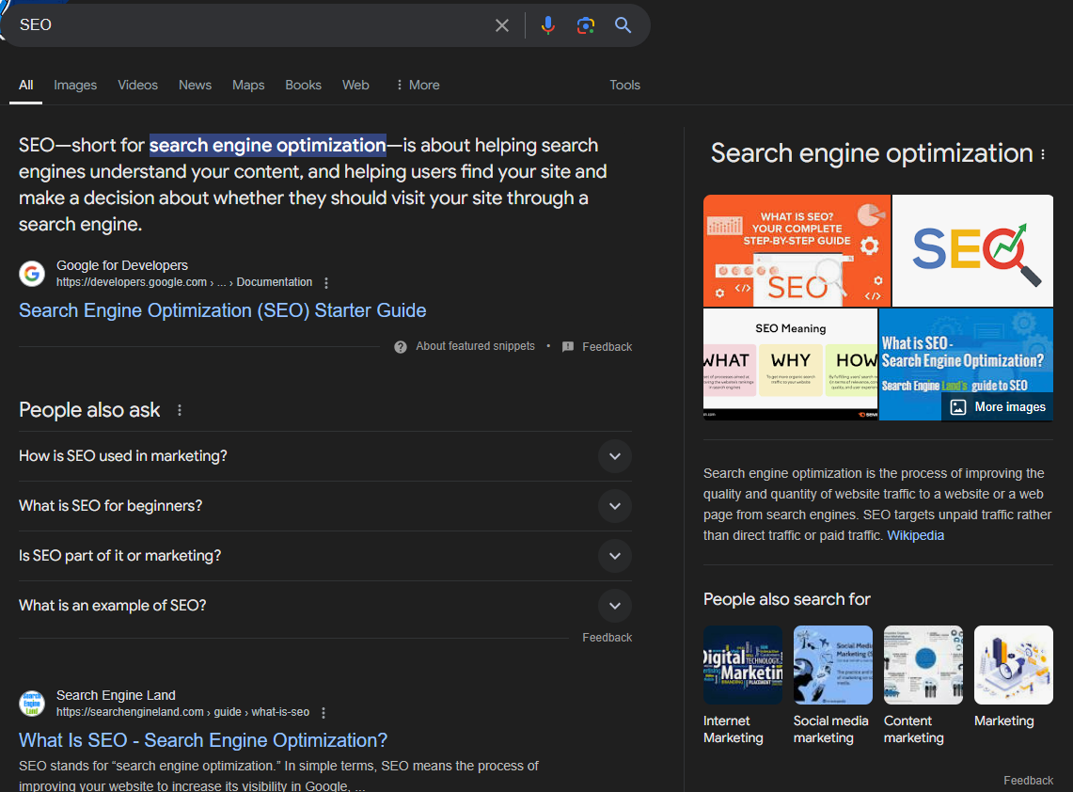Submit search with magnifying glass icon
This screenshot has height=792, width=1073.
point(623,25)
